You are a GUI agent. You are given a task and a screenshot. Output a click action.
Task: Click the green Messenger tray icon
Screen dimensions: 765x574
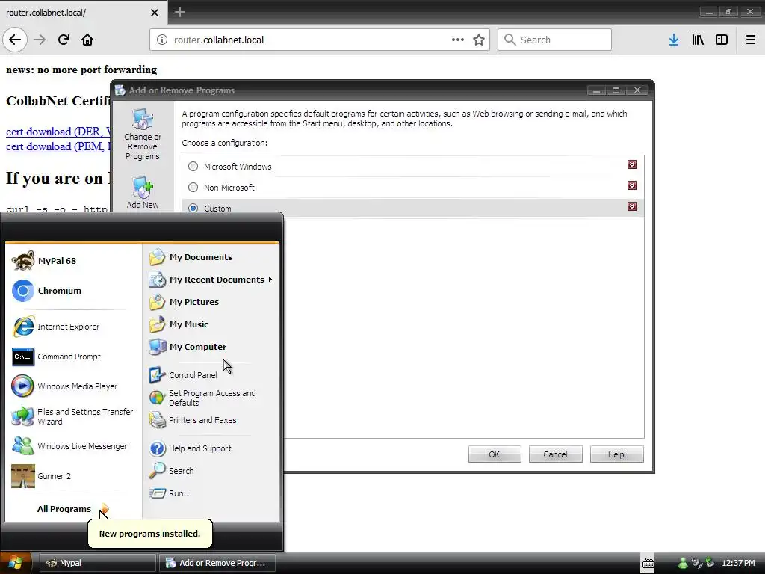pyautogui.click(x=683, y=563)
